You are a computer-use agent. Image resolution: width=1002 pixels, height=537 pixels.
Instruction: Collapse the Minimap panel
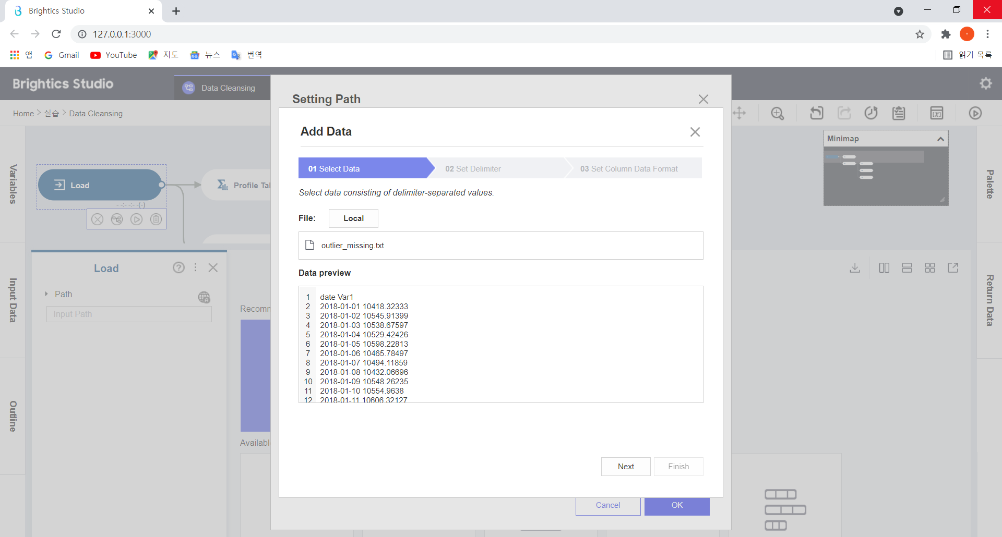[x=940, y=139]
